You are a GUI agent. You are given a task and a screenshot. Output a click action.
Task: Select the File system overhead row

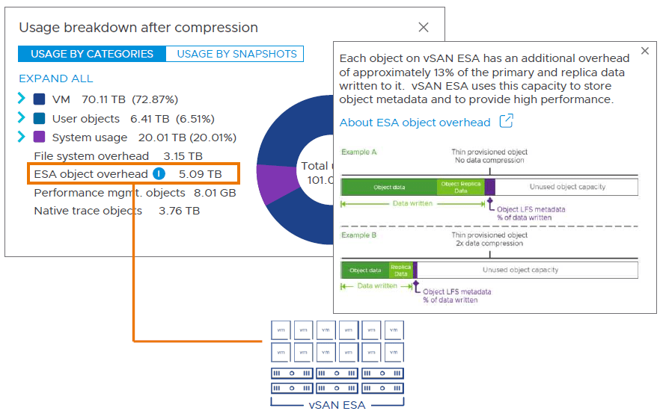click(x=91, y=156)
